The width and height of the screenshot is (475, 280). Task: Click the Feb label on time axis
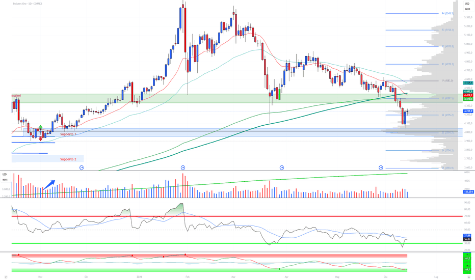click(187, 277)
